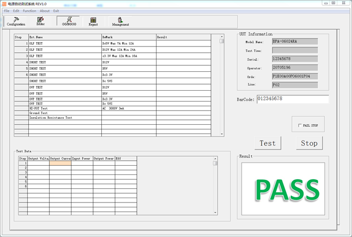Click highlighted Output Current cell in row 1
352x237 pixels.
60,163
